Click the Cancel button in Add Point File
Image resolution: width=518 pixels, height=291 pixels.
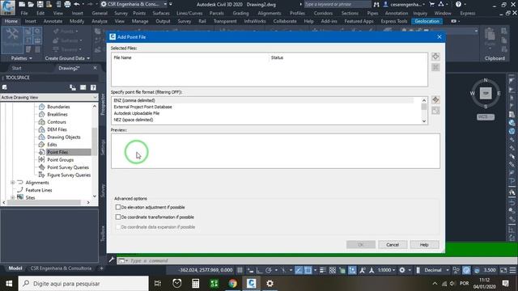click(393, 245)
